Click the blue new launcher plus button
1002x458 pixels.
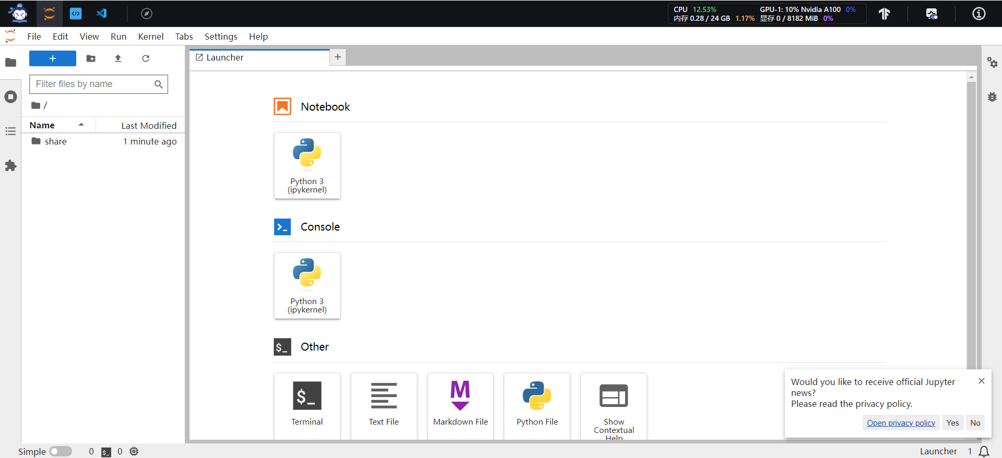53,58
